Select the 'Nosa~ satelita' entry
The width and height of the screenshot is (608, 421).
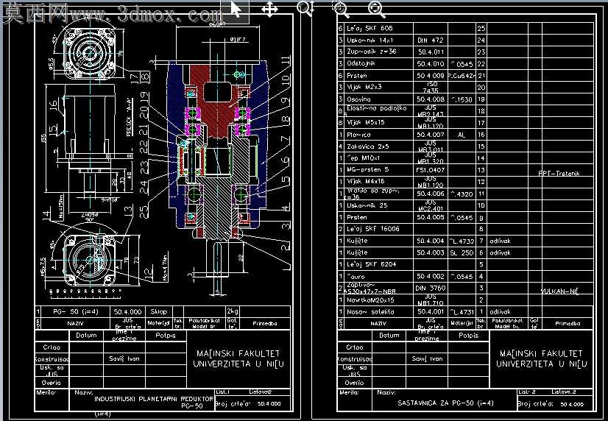pos(370,311)
